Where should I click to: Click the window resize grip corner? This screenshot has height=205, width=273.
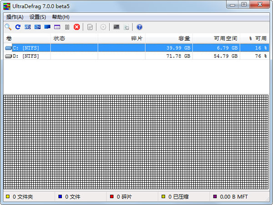(x=267, y=199)
